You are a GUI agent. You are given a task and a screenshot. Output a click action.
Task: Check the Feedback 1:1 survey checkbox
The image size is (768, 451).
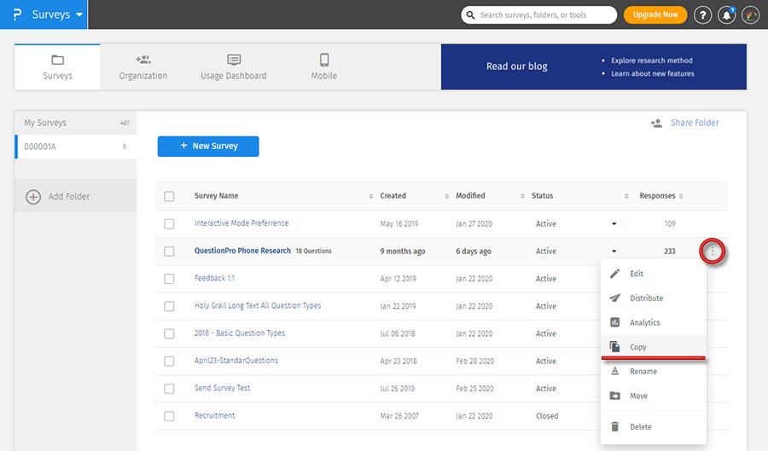tap(169, 279)
